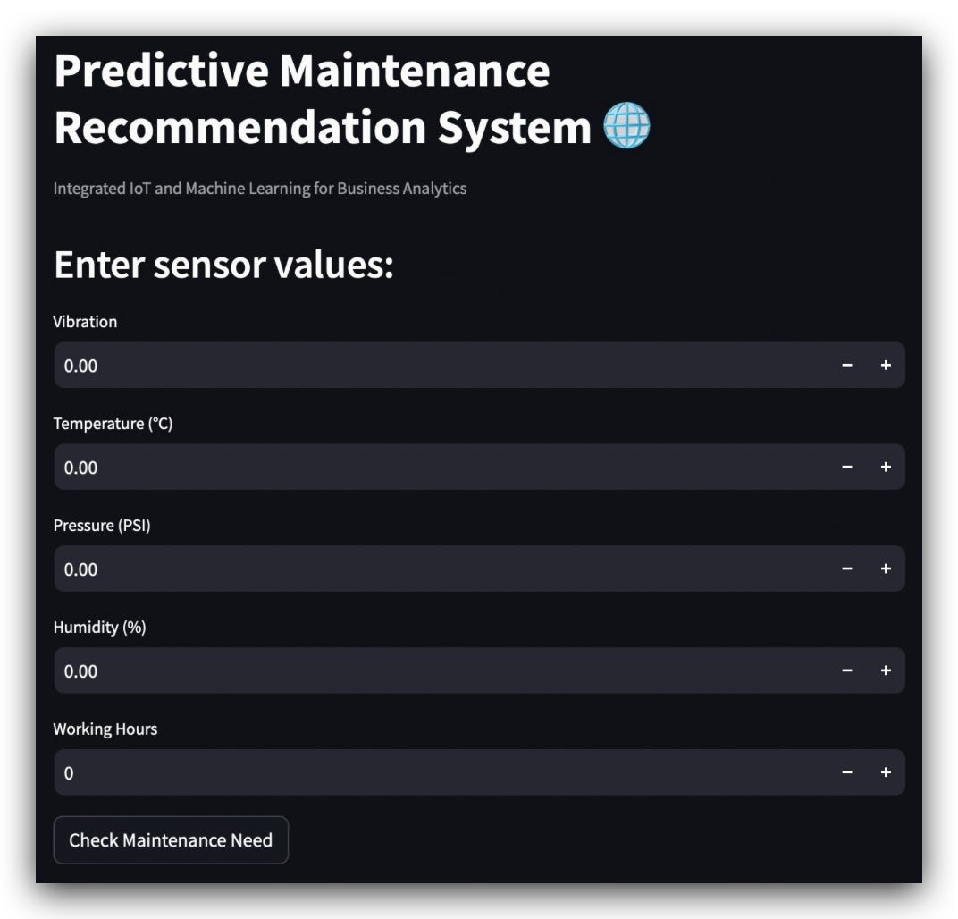Decrement the Vibration value with minus
The image size is (958, 919).
coord(847,366)
